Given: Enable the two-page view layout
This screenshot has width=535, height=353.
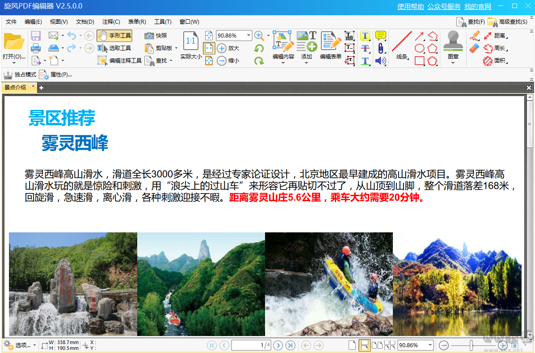Looking at the screenshot, I should click(x=377, y=345).
